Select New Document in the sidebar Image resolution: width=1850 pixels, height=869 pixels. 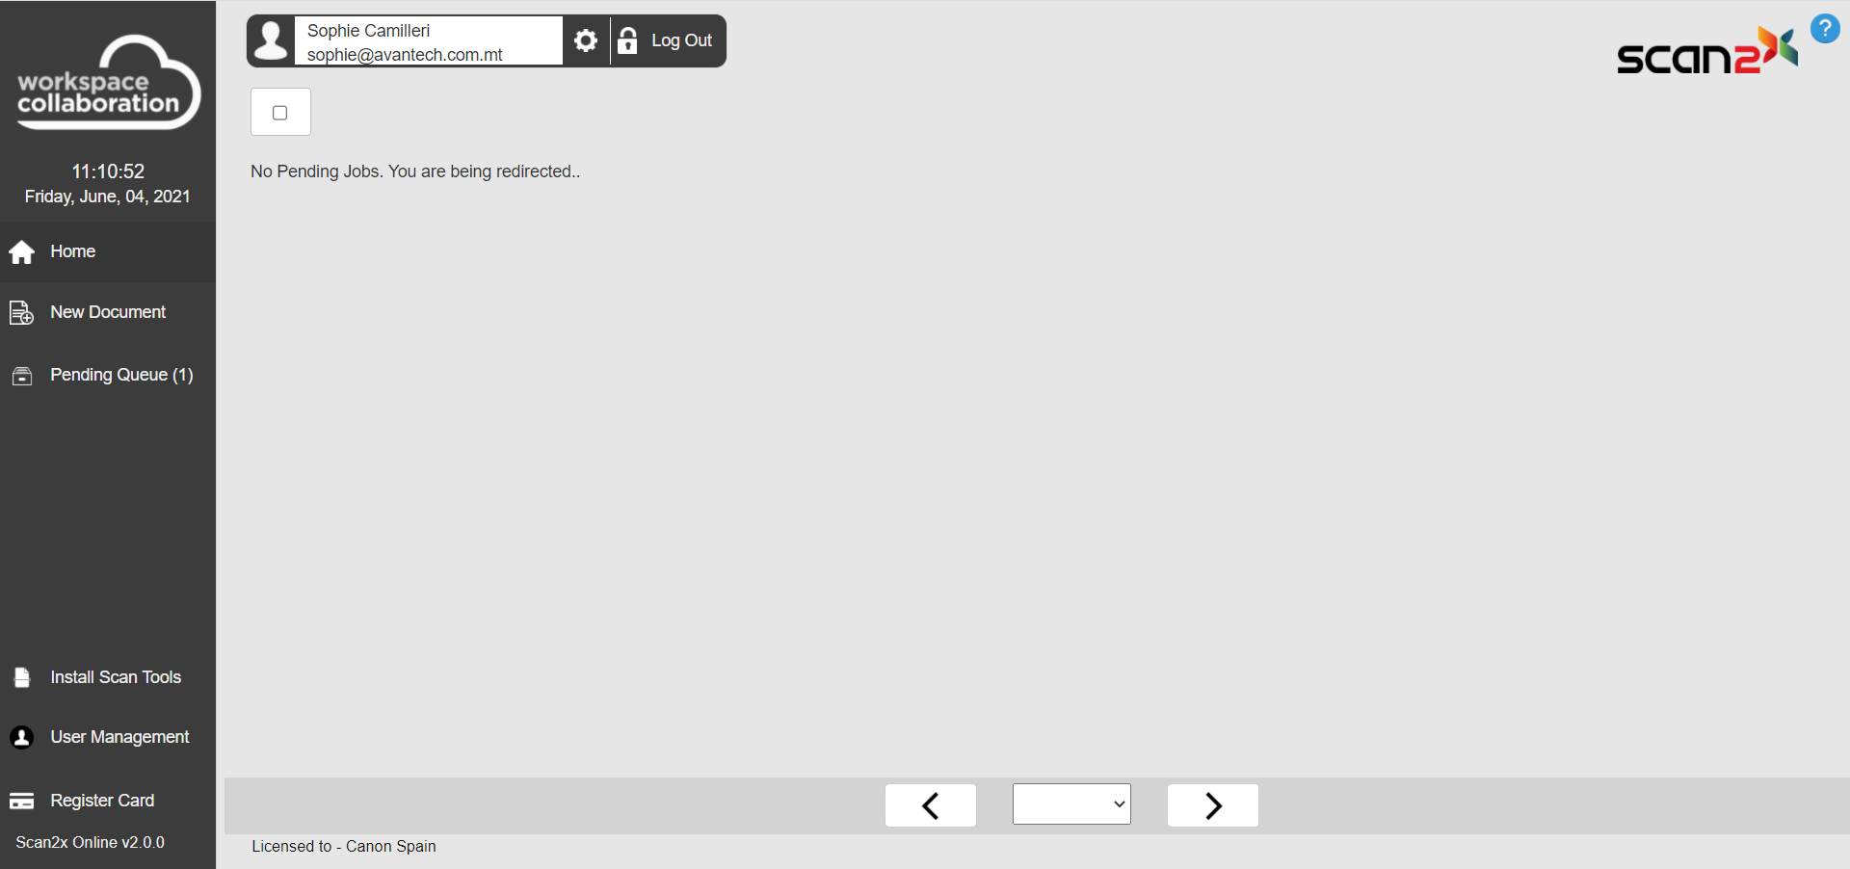pos(108,312)
